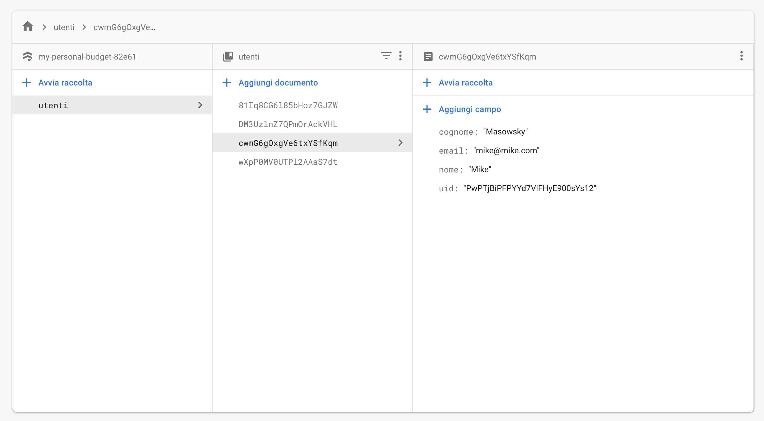Open document wXpP0MV0UTPl2AAaS7dt

coord(288,162)
